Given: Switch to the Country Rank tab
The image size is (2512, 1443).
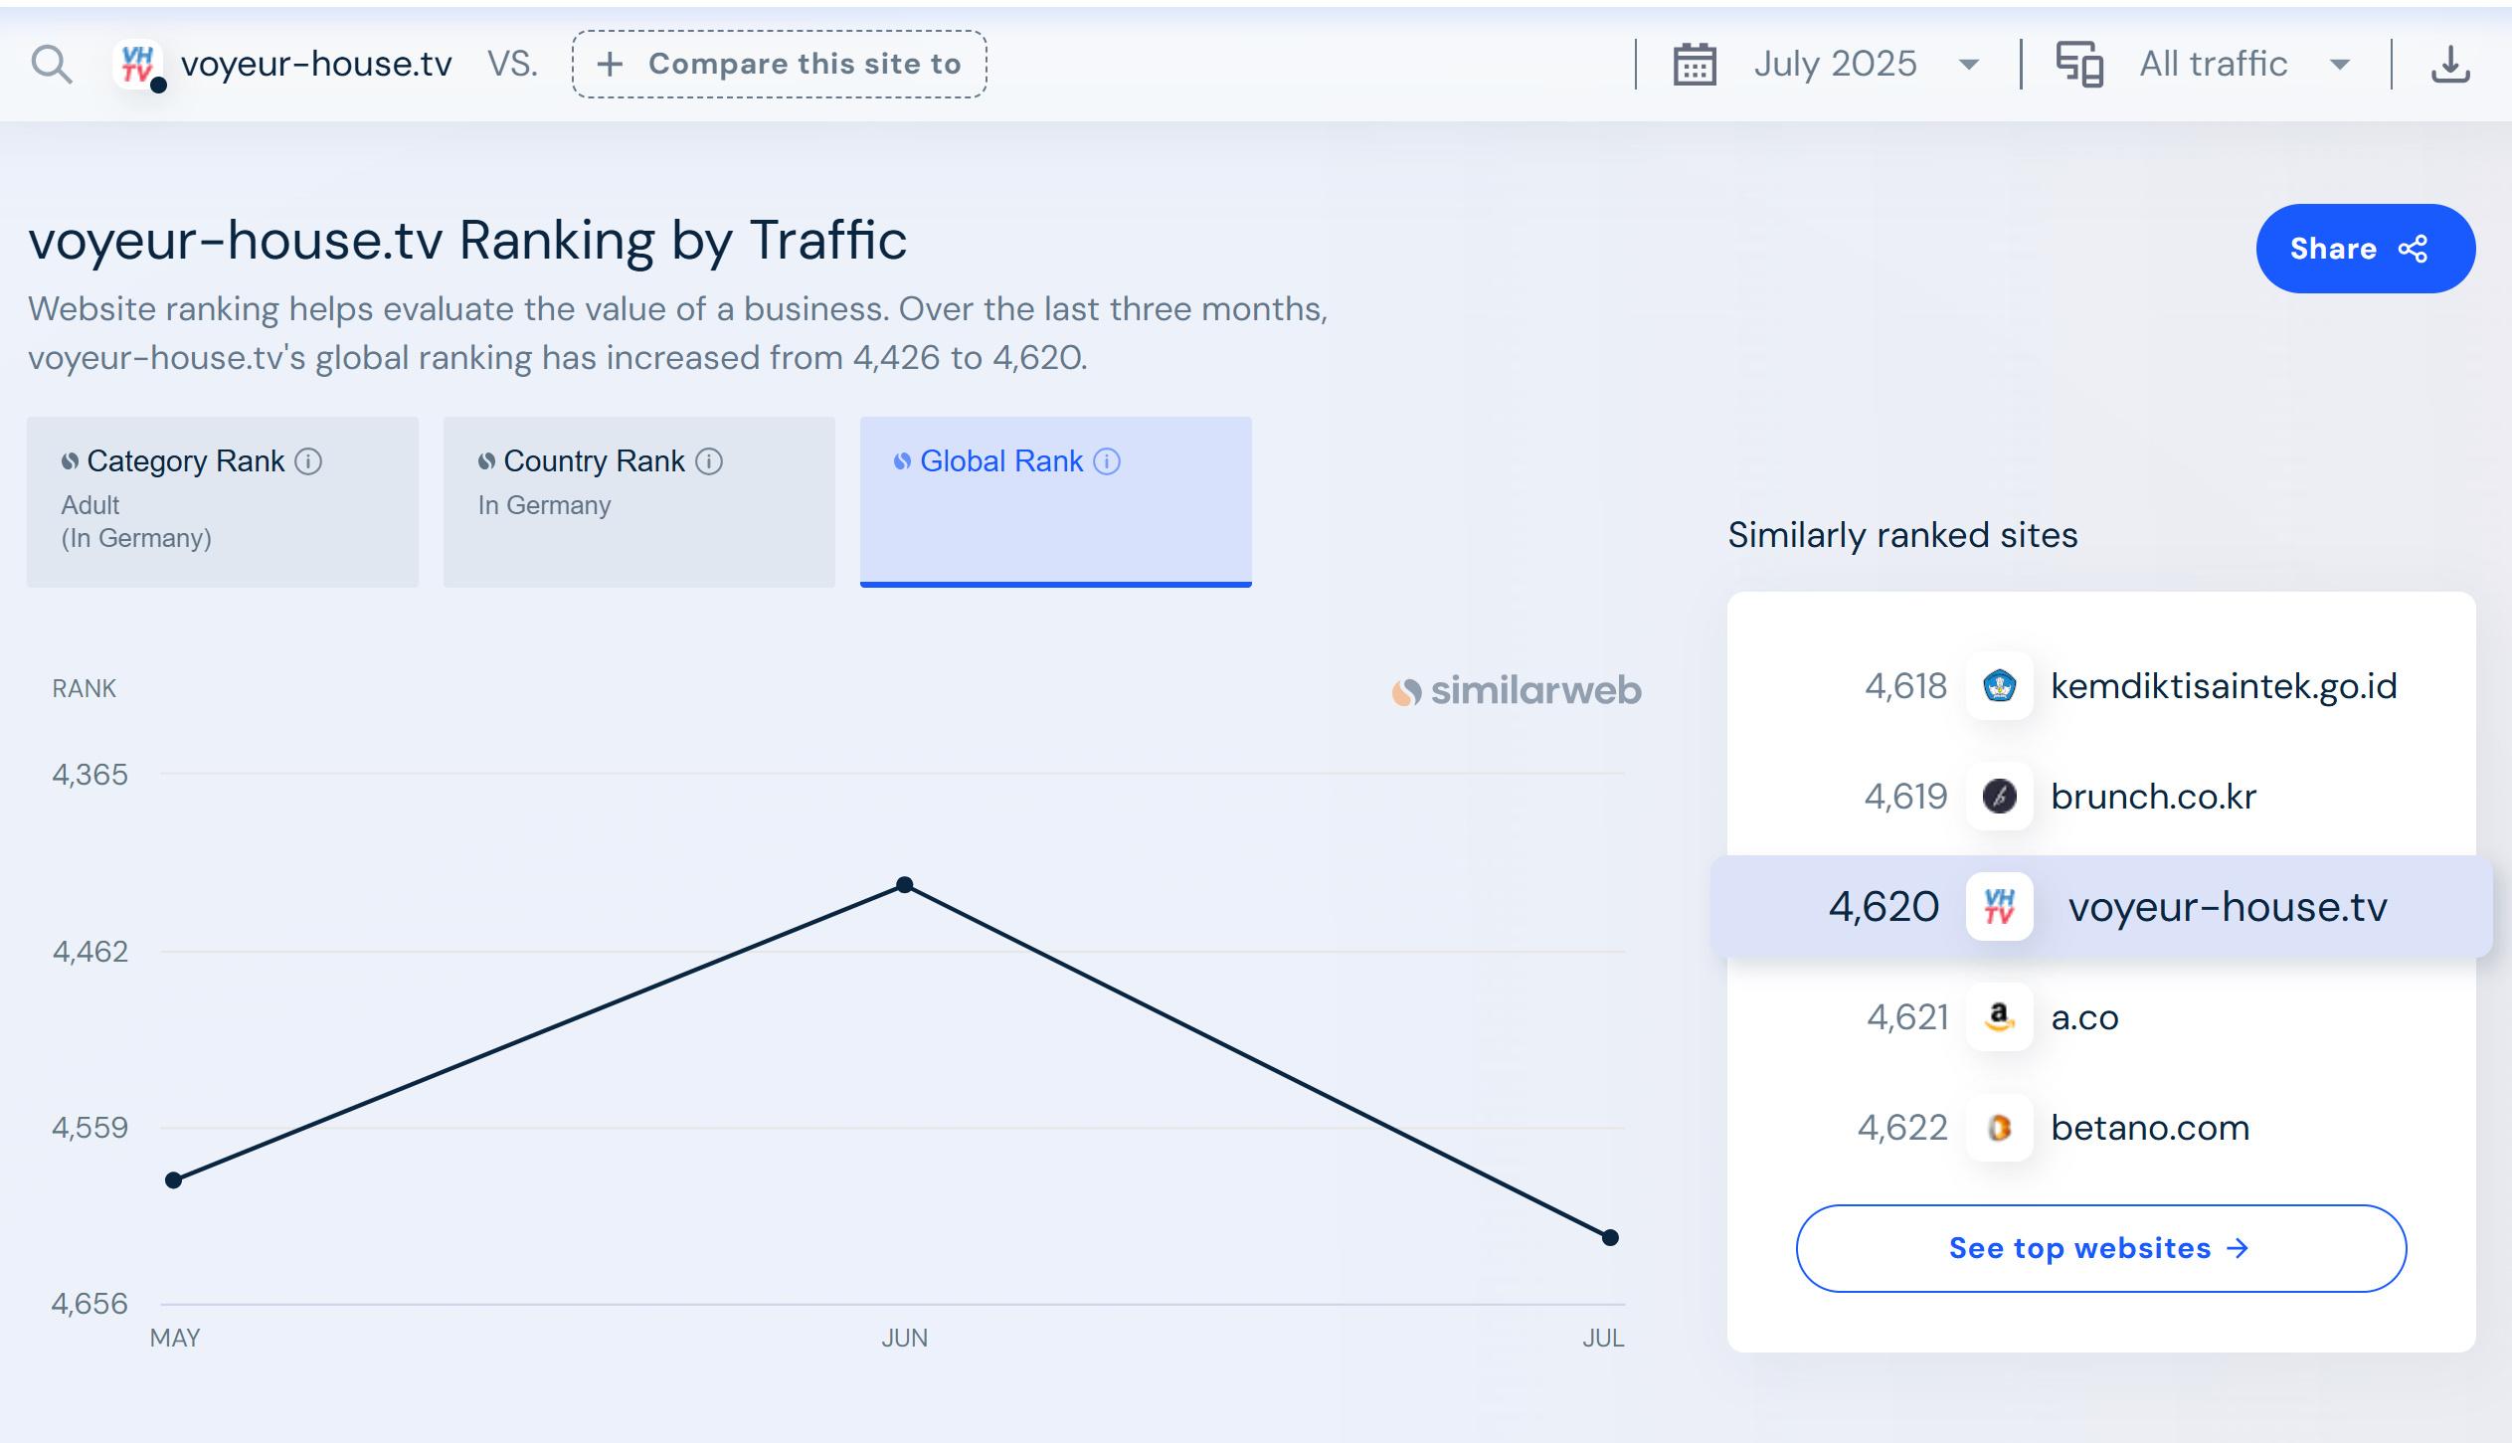Looking at the screenshot, I should (x=638, y=501).
